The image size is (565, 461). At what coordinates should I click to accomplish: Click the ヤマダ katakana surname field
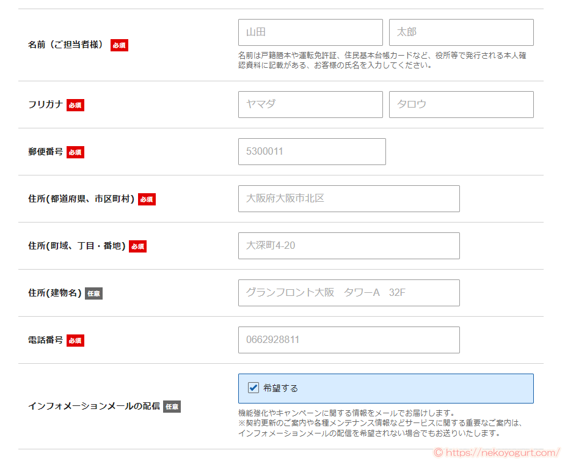coord(310,105)
